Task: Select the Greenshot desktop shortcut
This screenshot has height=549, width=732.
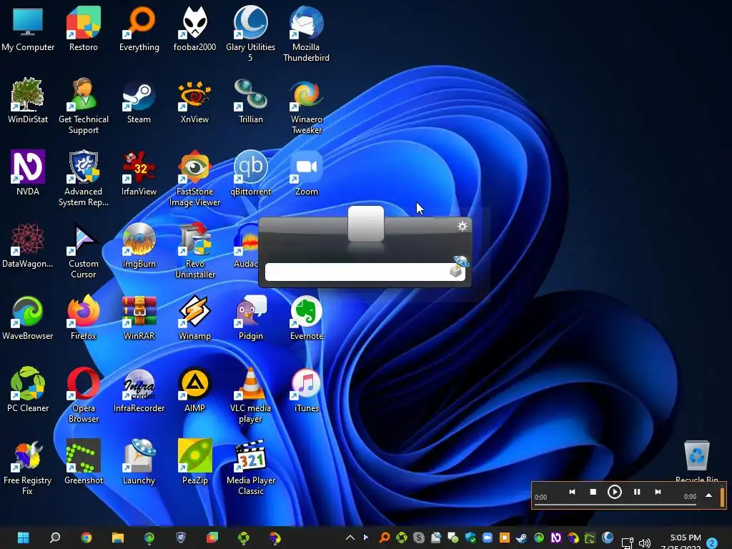Action: 83,463
